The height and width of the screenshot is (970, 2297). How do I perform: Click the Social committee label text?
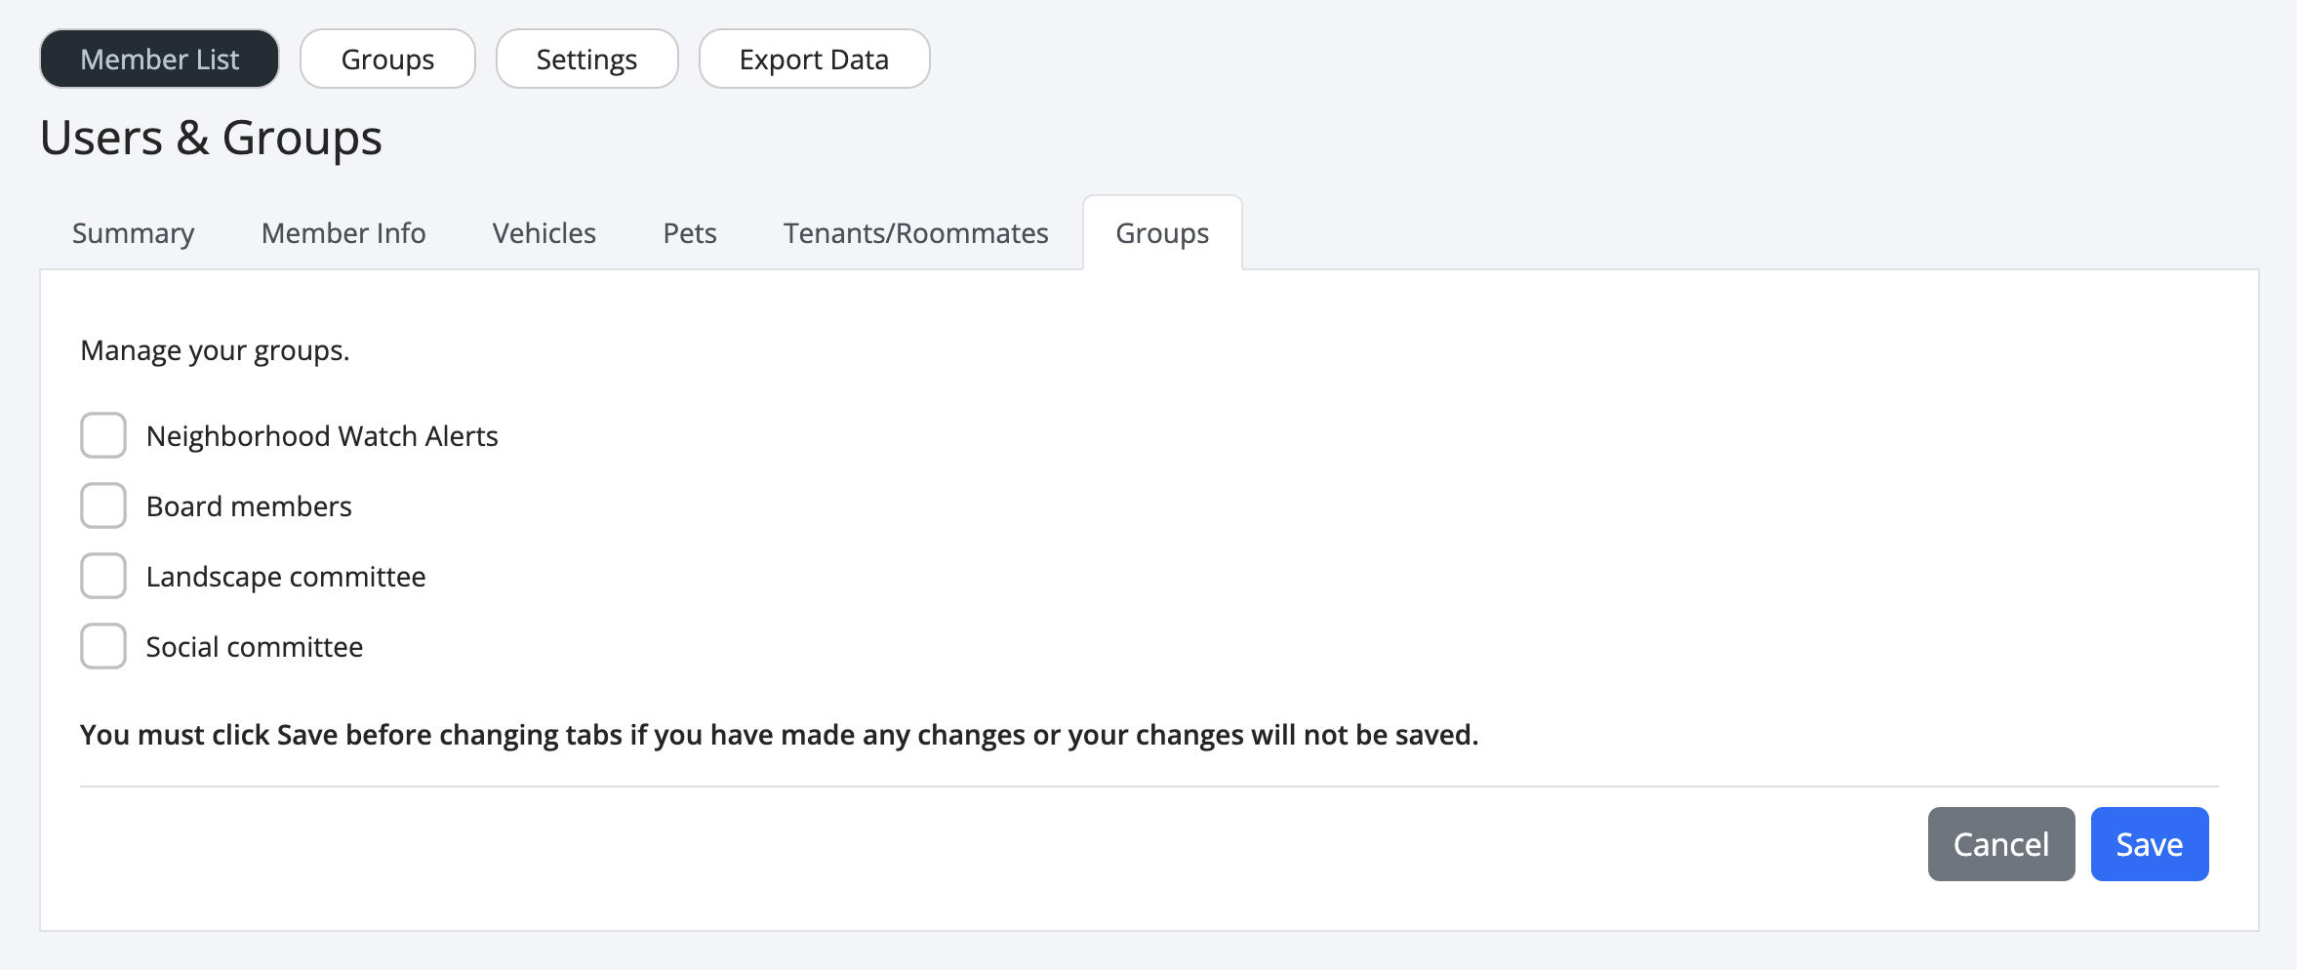click(255, 647)
